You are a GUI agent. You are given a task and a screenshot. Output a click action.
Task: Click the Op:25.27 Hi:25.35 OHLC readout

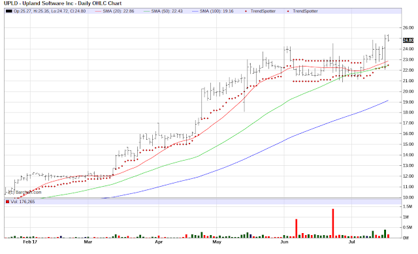tap(50, 11)
